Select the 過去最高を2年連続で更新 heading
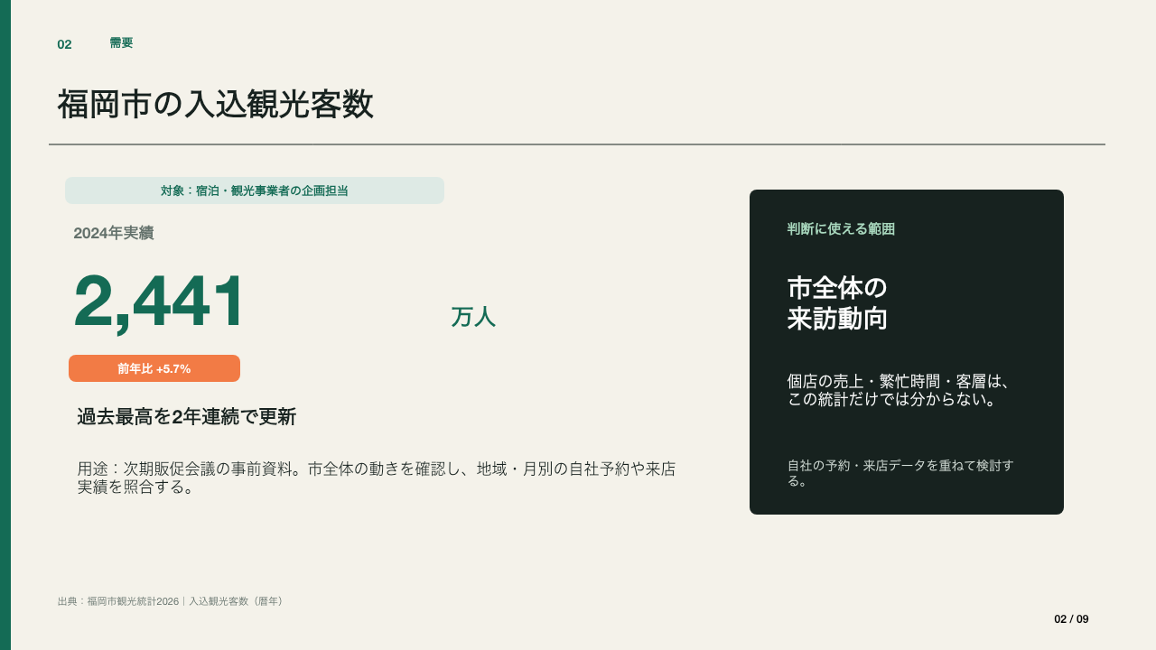The width and height of the screenshot is (1156, 650). [x=187, y=417]
